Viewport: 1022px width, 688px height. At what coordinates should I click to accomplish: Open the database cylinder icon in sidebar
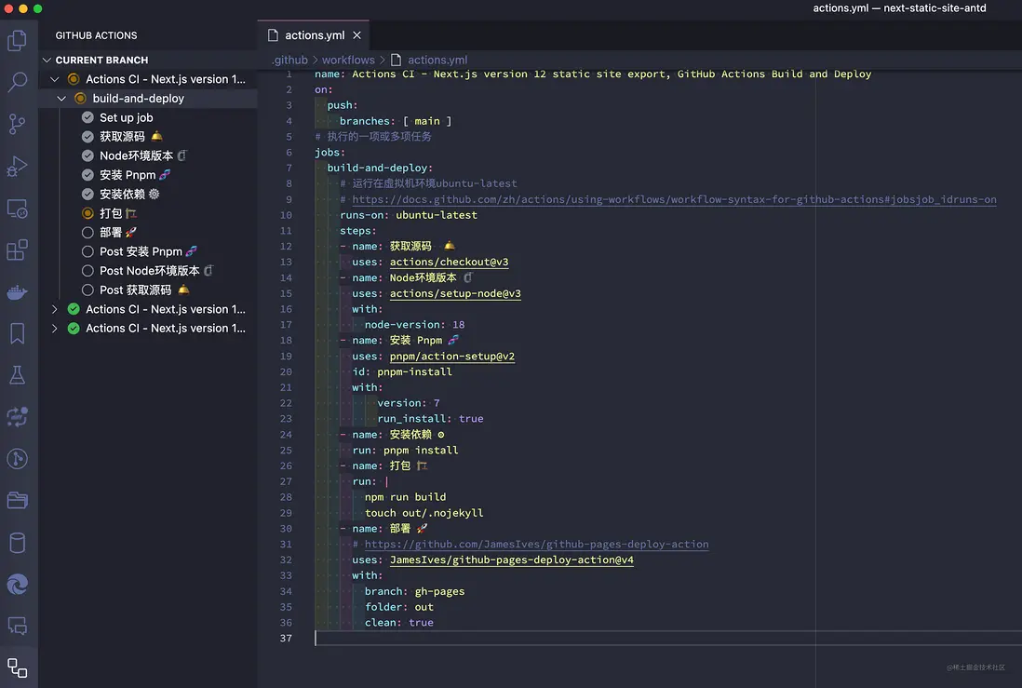[17, 543]
